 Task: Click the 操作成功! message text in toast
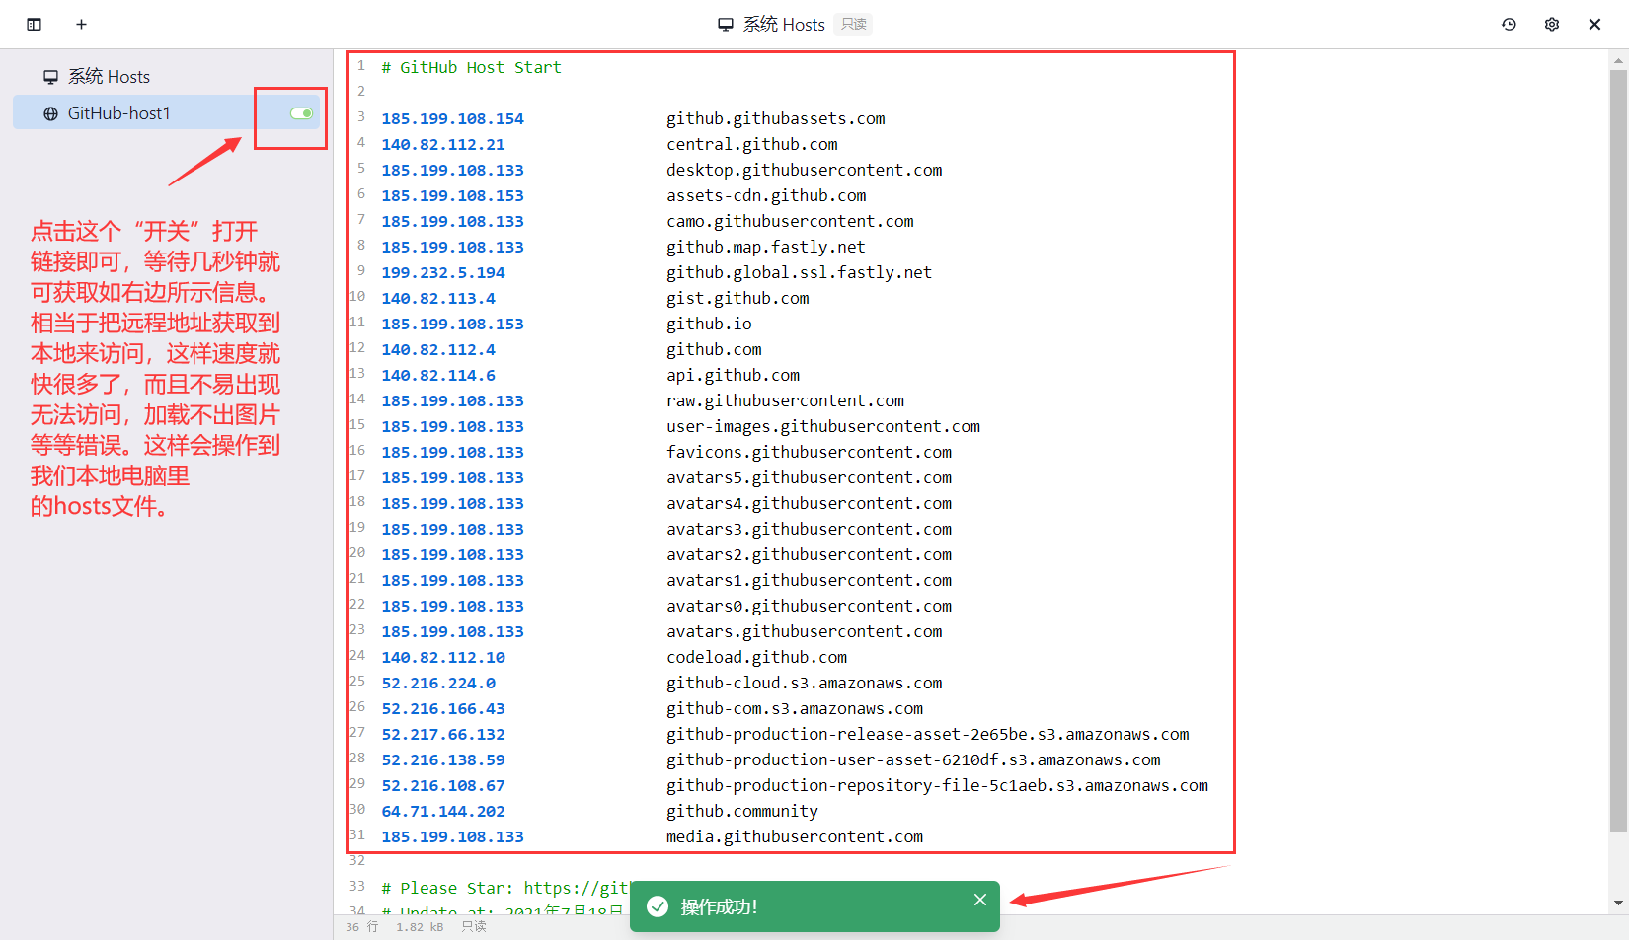[719, 906]
